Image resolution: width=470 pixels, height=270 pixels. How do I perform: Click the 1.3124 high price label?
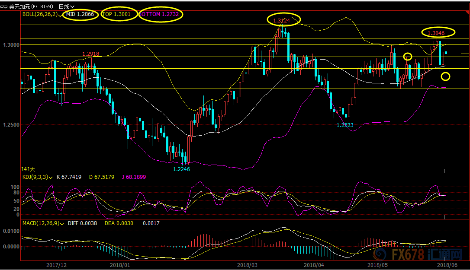(284, 19)
